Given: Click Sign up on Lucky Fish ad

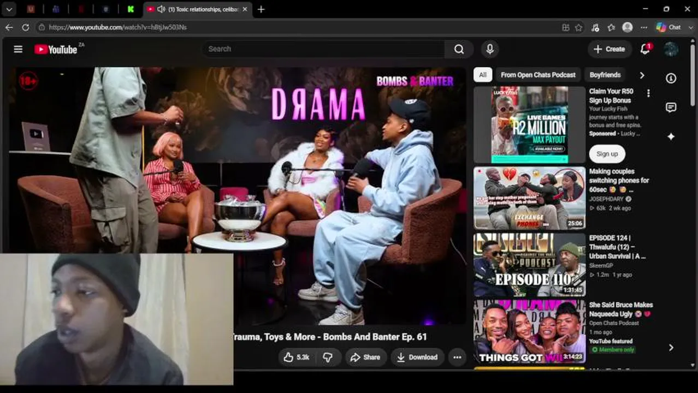Looking at the screenshot, I should tap(607, 154).
